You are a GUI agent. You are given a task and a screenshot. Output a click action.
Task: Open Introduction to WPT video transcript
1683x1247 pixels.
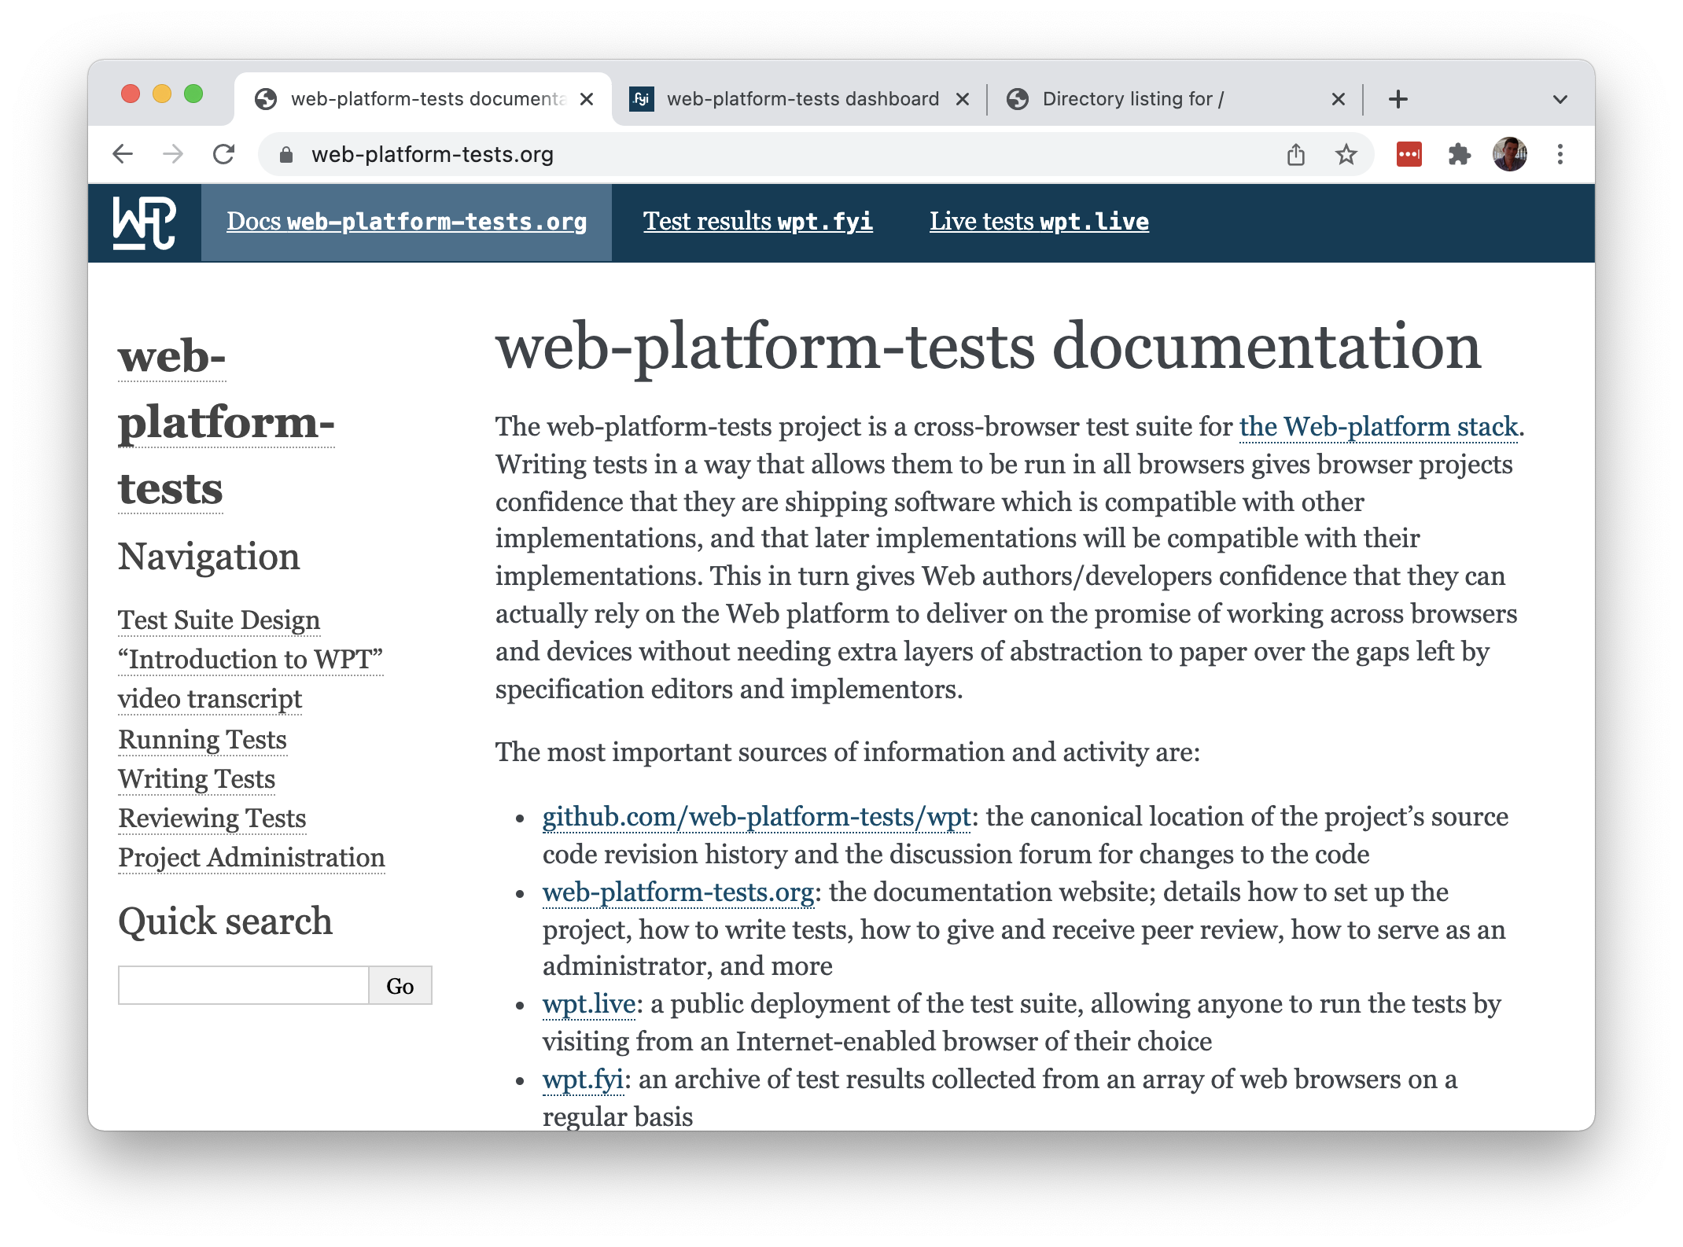coord(250,679)
